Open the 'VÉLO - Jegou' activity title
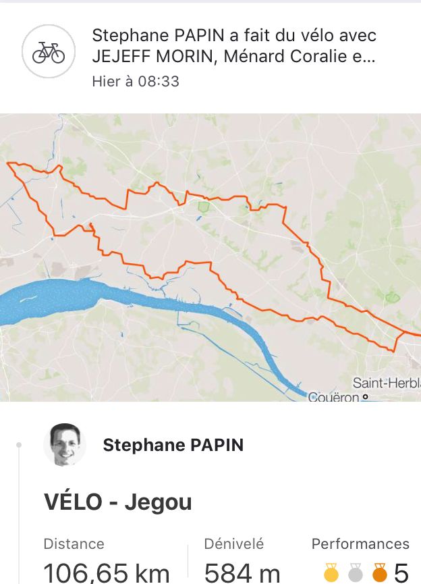This screenshot has height=584, width=421. click(x=118, y=502)
